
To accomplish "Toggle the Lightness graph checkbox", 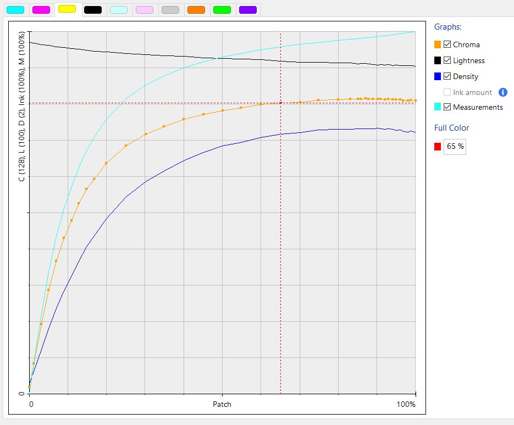I will pyautogui.click(x=447, y=60).
